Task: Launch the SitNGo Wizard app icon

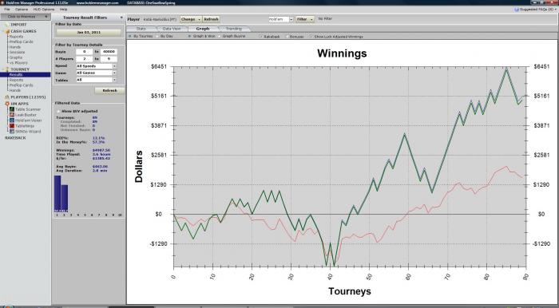Action: click(12, 132)
